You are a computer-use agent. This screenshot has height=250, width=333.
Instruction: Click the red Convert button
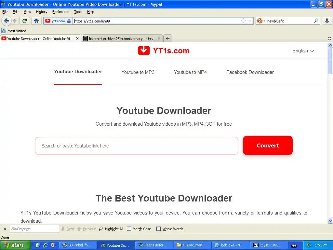point(268,146)
